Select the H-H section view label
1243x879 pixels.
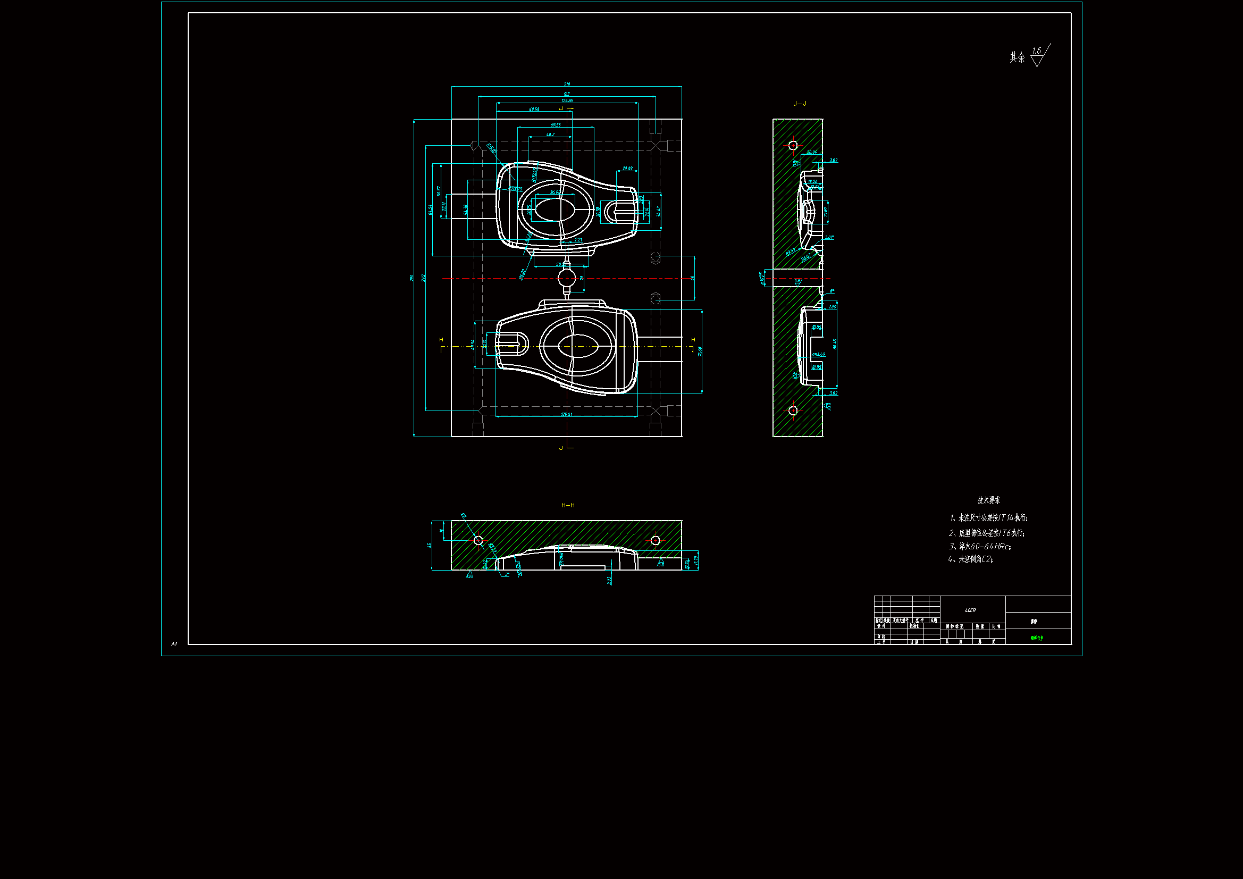point(568,505)
